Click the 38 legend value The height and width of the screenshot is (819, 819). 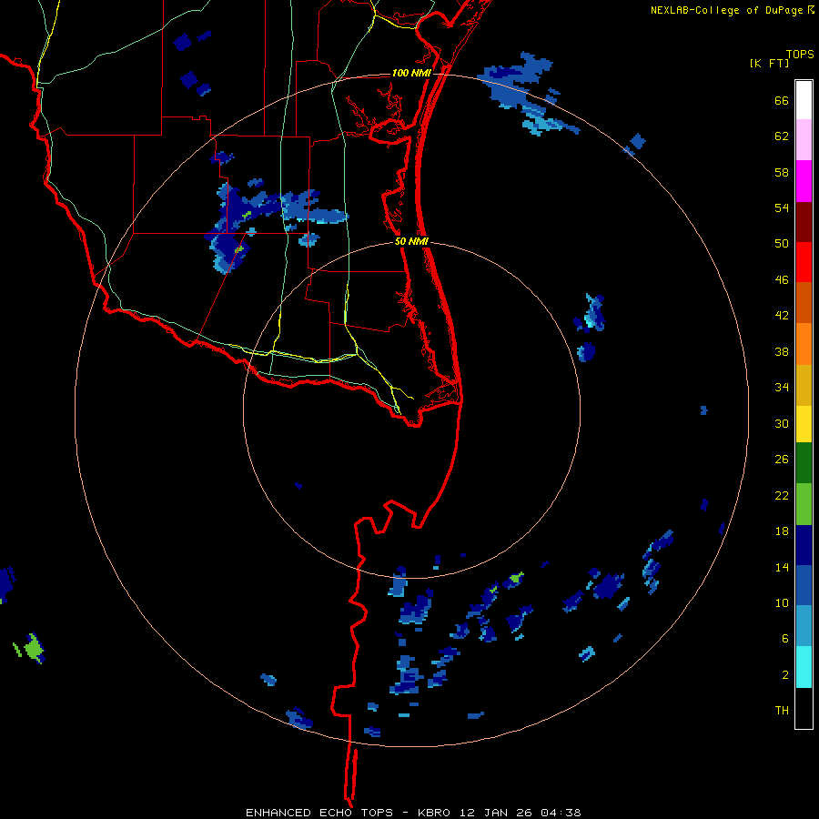pos(782,352)
